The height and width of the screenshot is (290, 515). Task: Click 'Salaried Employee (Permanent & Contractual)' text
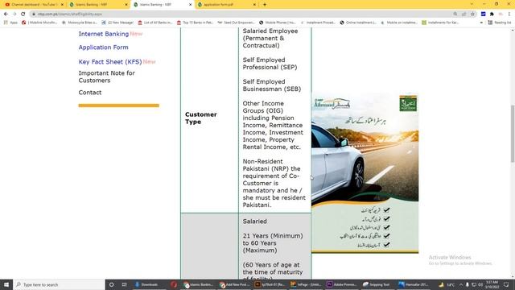[270, 38]
